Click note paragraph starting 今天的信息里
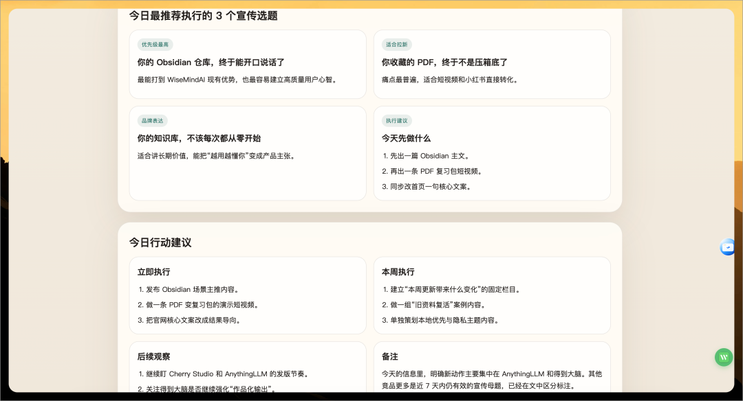 pos(492,380)
